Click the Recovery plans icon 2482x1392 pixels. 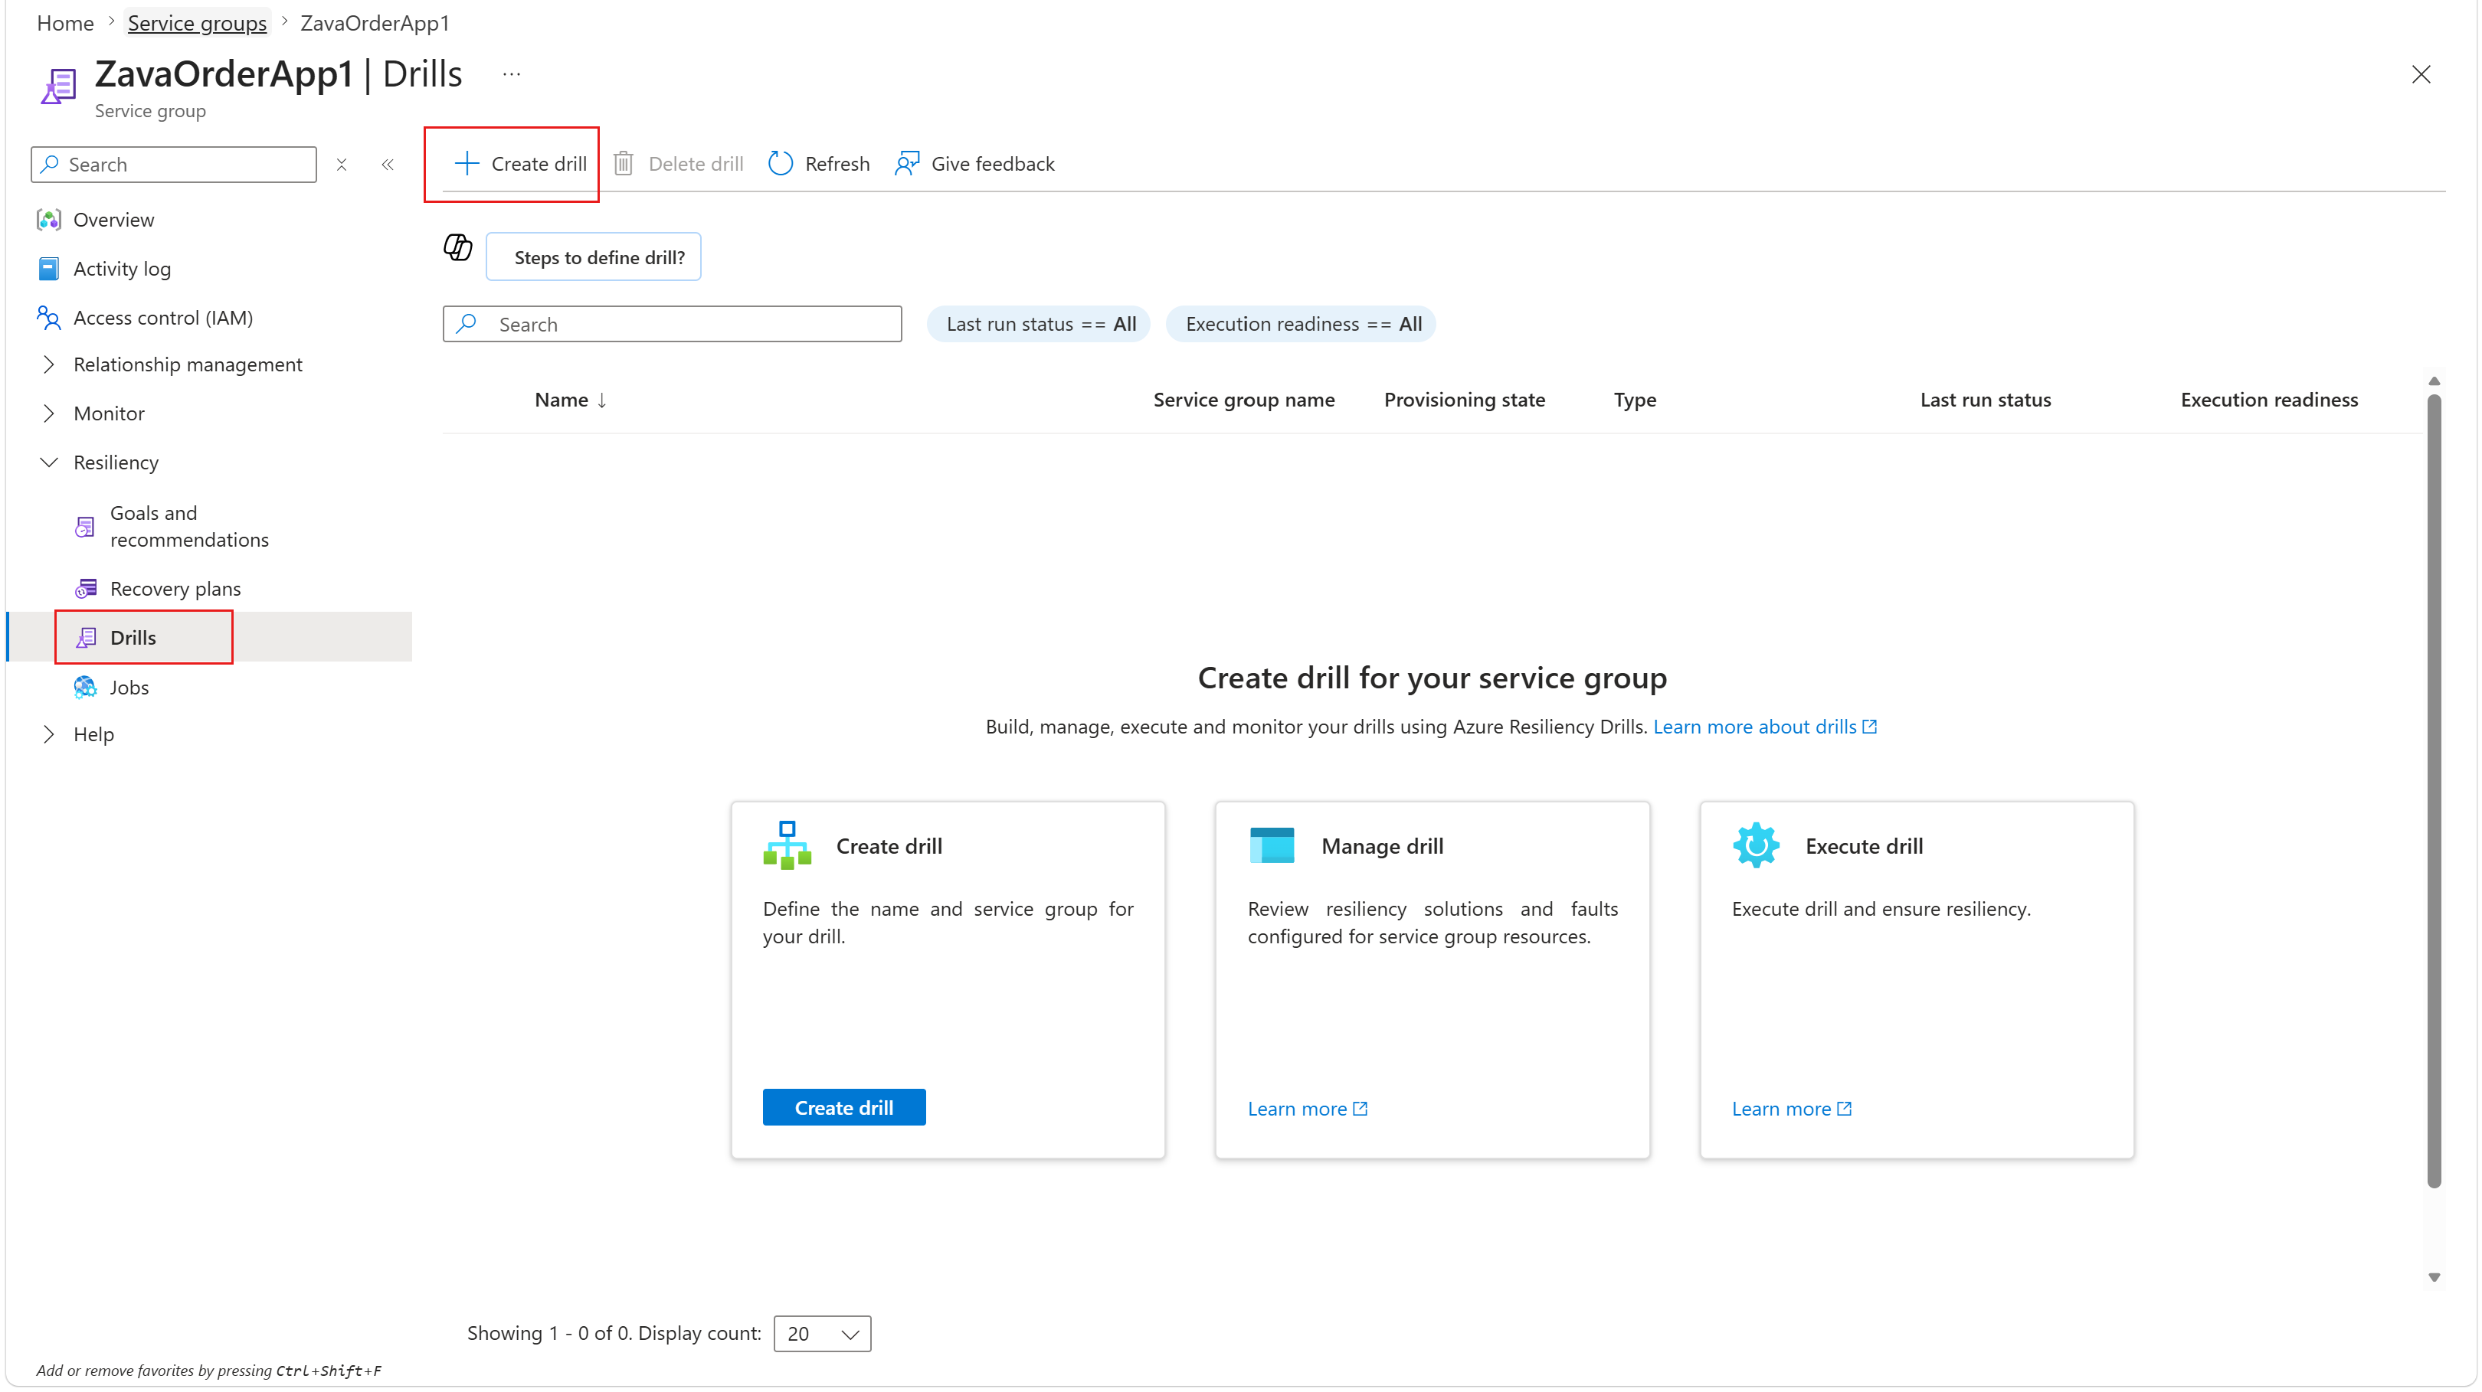coord(86,589)
